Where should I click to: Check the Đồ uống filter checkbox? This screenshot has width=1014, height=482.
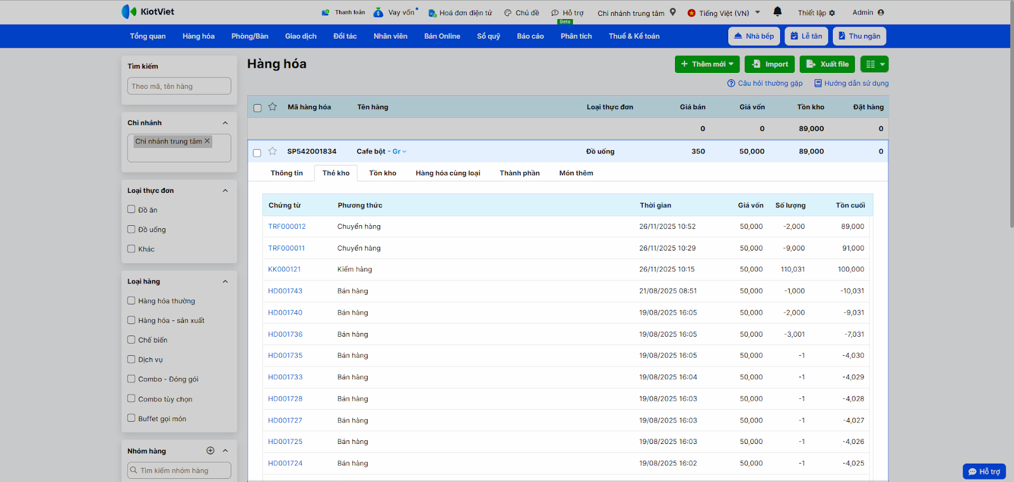coord(131,229)
